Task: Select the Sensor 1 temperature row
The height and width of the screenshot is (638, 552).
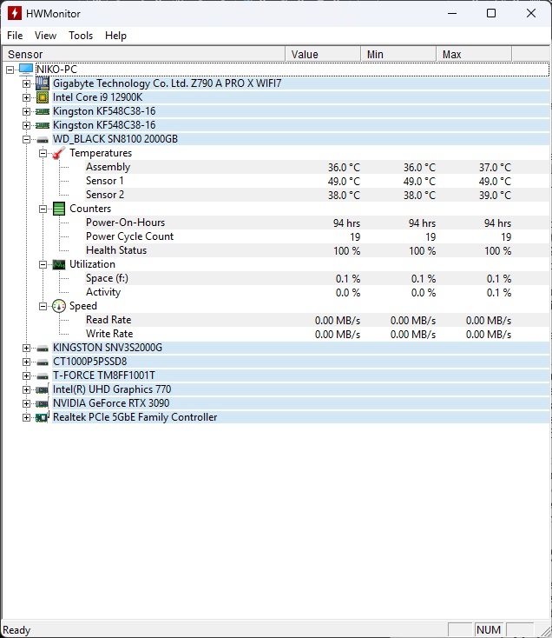Action: tap(318, 181)
